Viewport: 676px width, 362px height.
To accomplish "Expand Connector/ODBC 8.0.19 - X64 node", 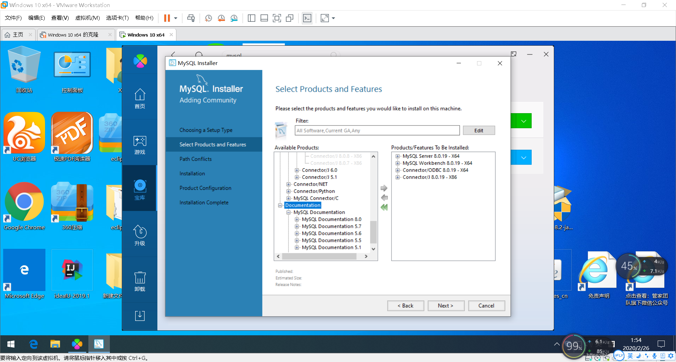I will [x=398, y=170].
